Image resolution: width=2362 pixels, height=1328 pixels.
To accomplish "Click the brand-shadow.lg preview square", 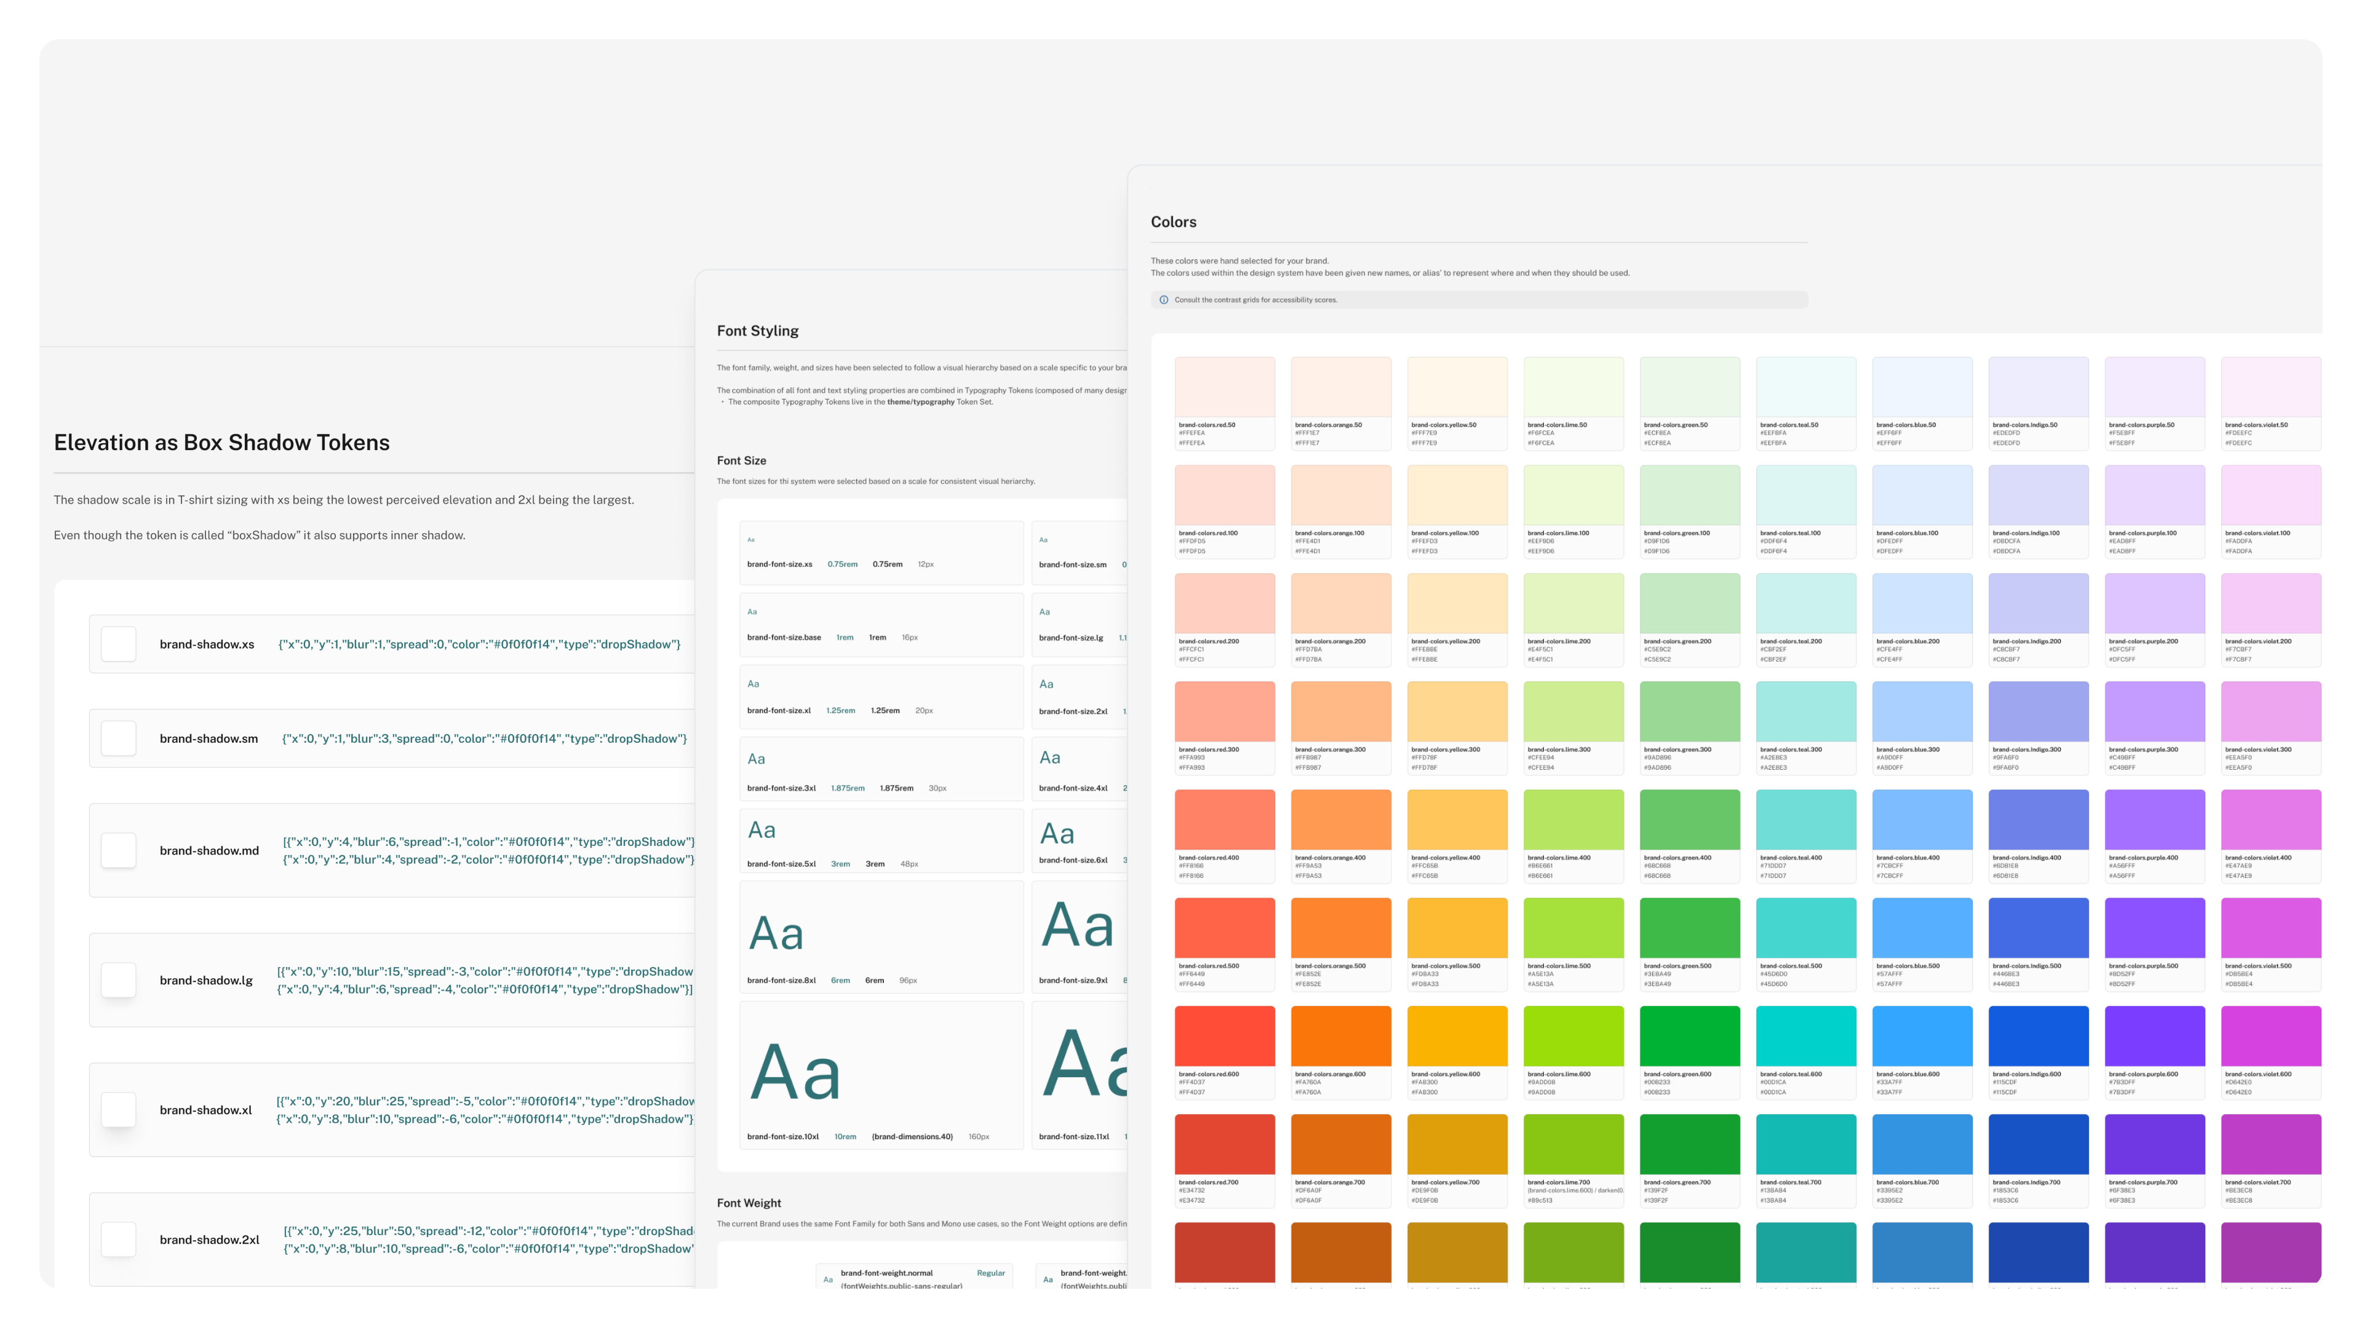I will click(x=118, y=980).
